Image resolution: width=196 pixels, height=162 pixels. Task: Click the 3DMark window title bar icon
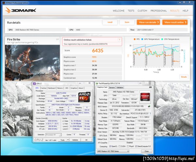point(4,3)
